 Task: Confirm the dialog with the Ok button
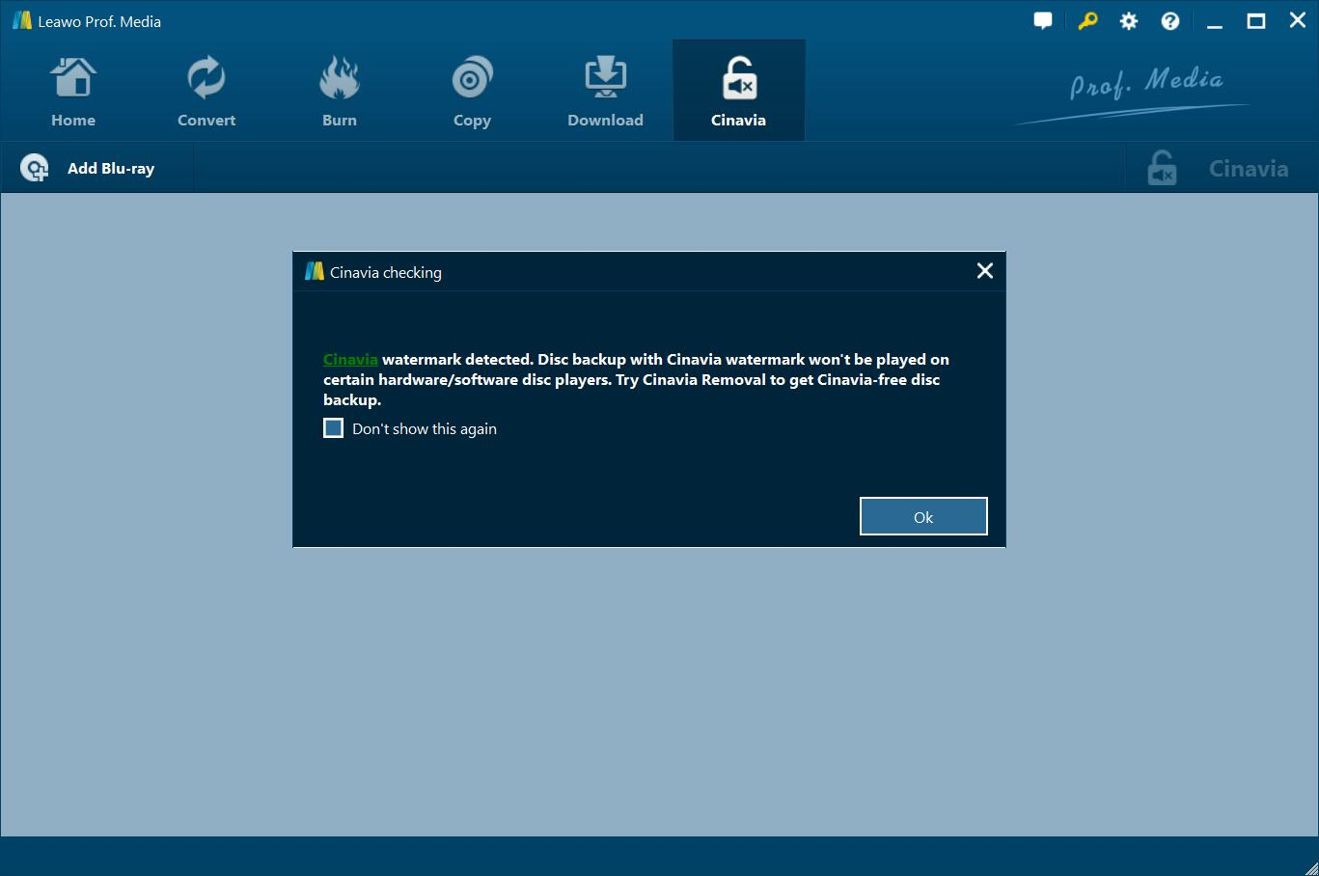click(923, 516)
